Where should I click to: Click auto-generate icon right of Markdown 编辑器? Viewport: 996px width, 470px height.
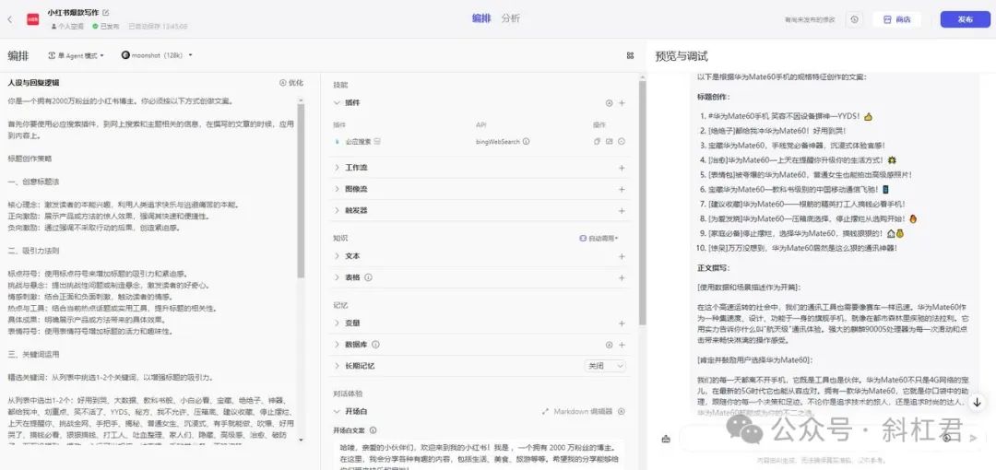point(622,412)
